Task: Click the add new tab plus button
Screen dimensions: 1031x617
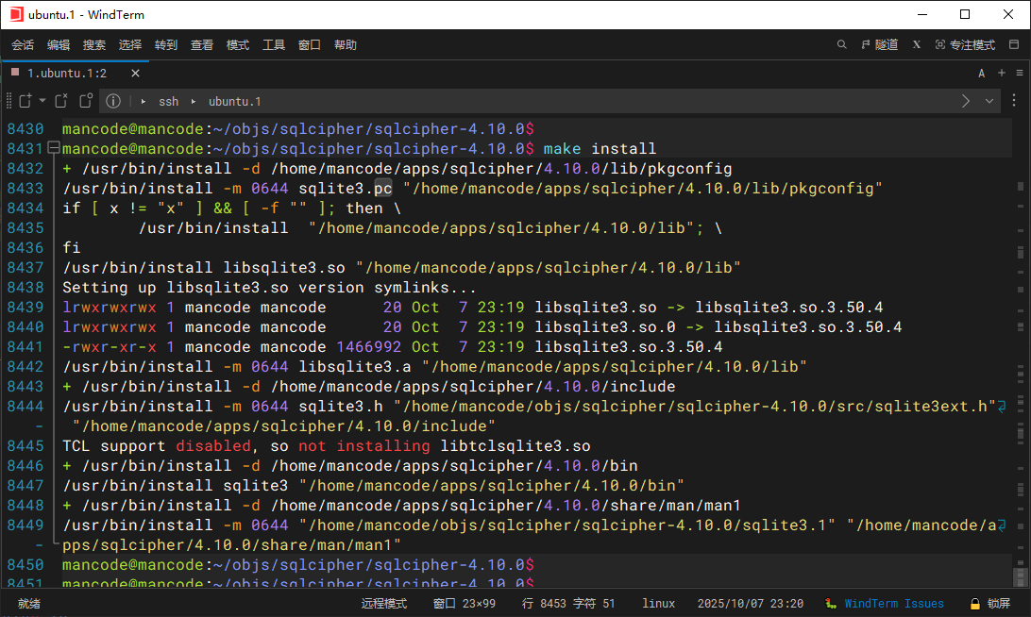Action: pyautogui.click(x=1002, y=73)
